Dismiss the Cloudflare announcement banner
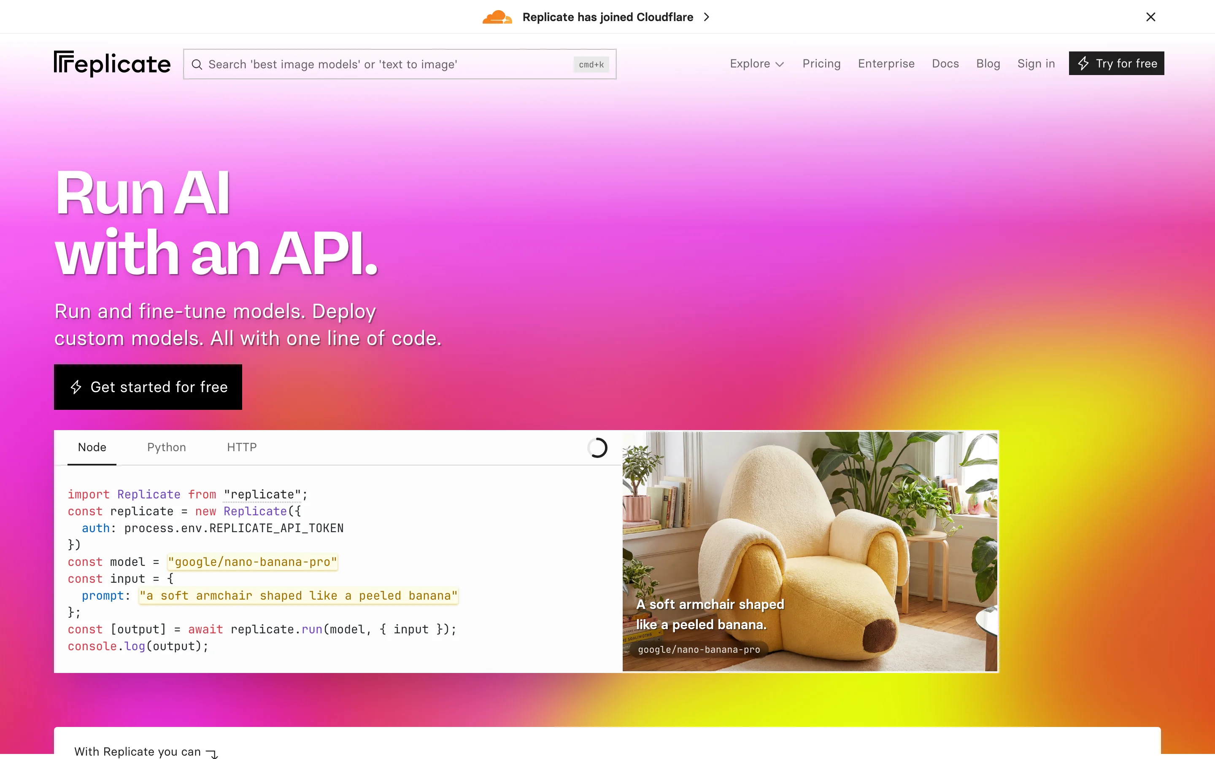 click(x=1151, y=17)
